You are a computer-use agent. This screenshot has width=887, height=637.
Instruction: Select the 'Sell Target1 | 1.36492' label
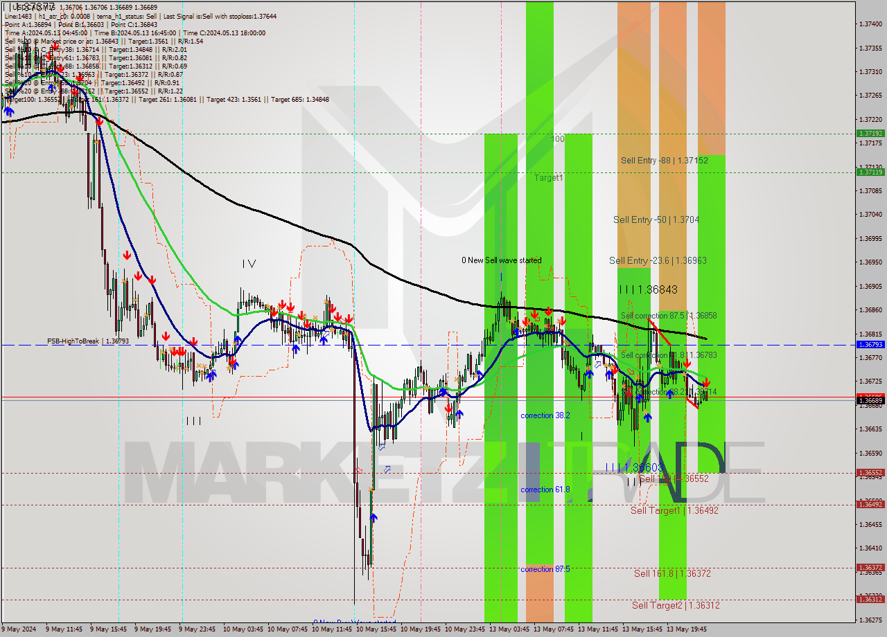coord(675,510)
